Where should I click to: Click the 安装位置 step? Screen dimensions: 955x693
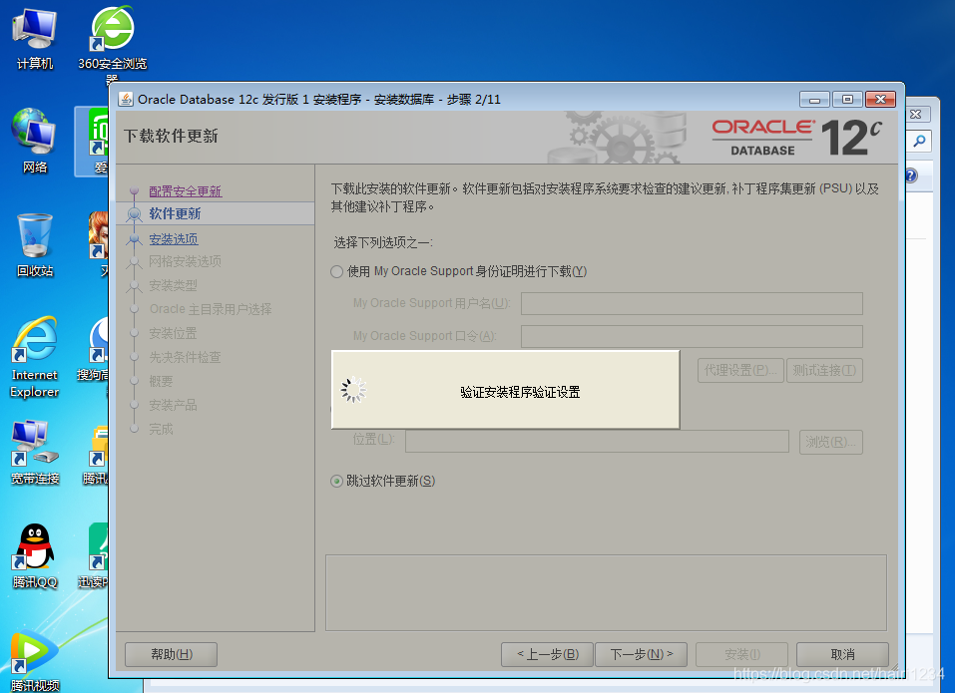(173, 333)
